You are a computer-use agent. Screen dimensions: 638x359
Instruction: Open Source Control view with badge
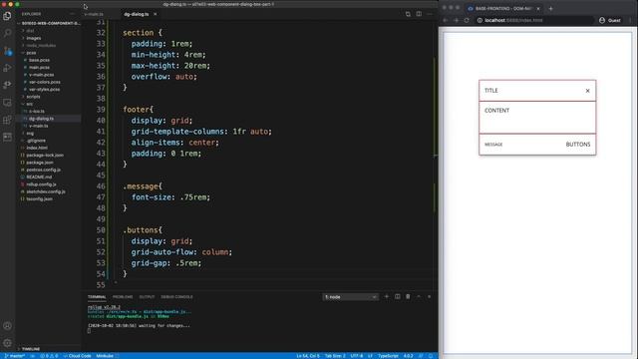point(7,51)
